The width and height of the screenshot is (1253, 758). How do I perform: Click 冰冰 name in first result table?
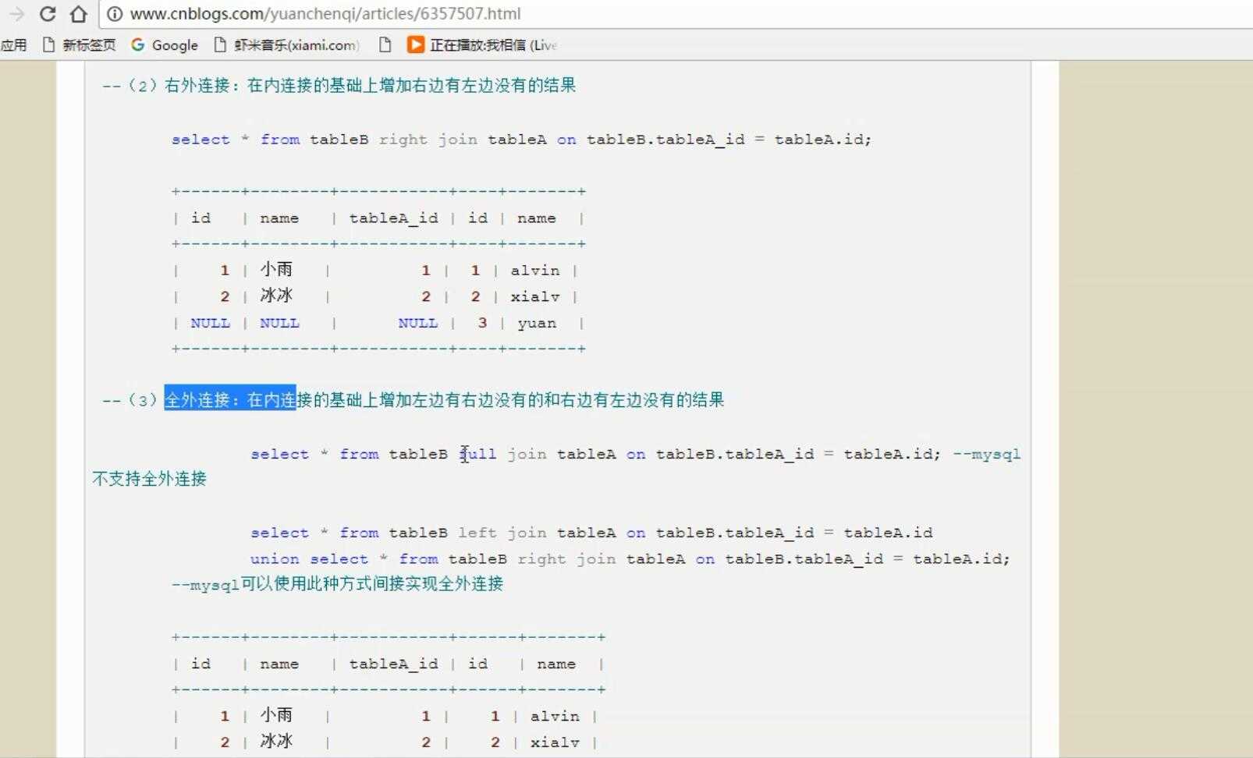pos(276,296)
